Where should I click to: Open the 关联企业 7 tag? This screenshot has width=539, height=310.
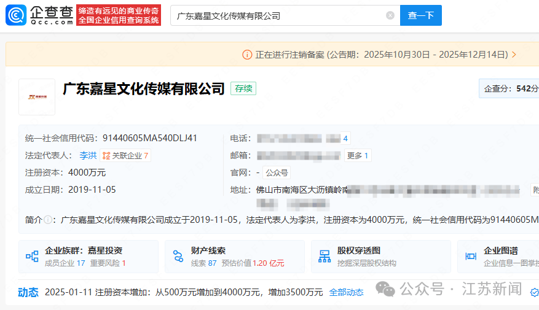125,155
